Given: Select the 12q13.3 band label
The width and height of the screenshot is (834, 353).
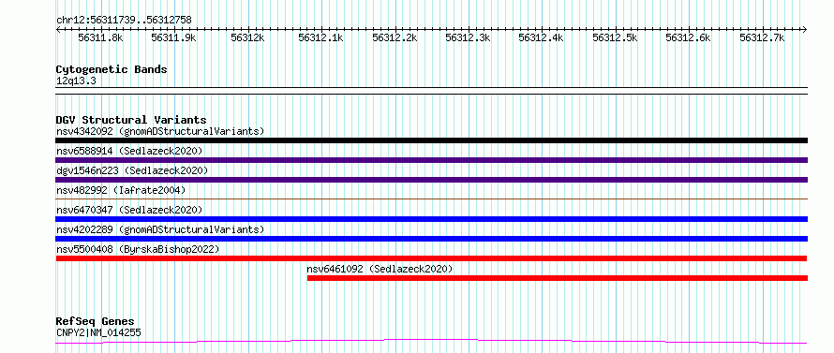Looking at the screenshot, I should click(x=76, y=81).
